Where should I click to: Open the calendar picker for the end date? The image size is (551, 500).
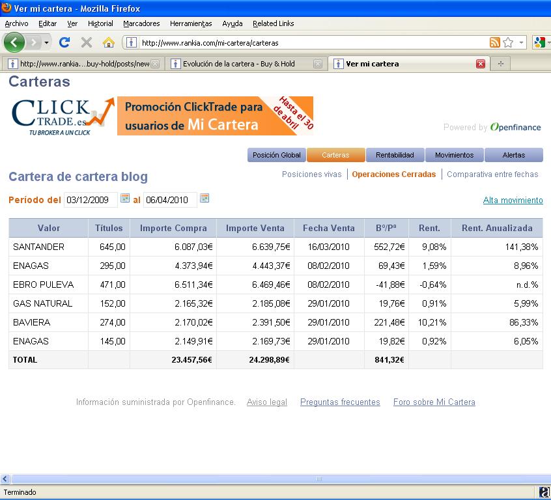point(205,198)
